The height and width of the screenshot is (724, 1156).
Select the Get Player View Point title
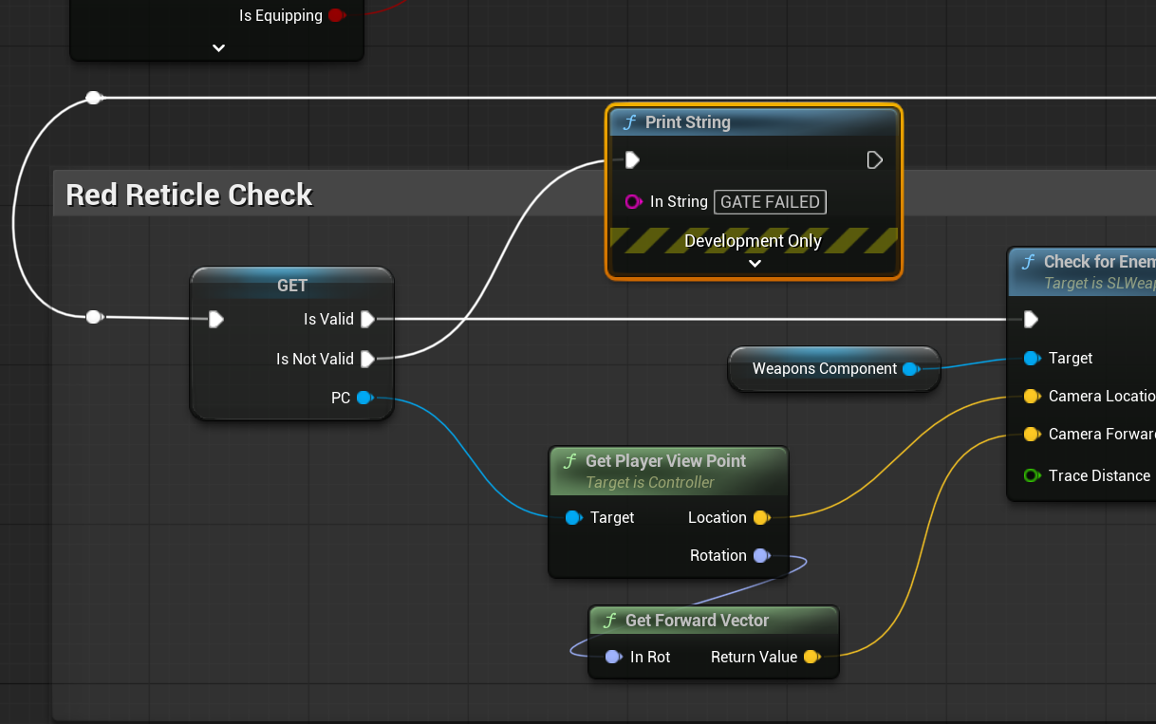point(665,461)
